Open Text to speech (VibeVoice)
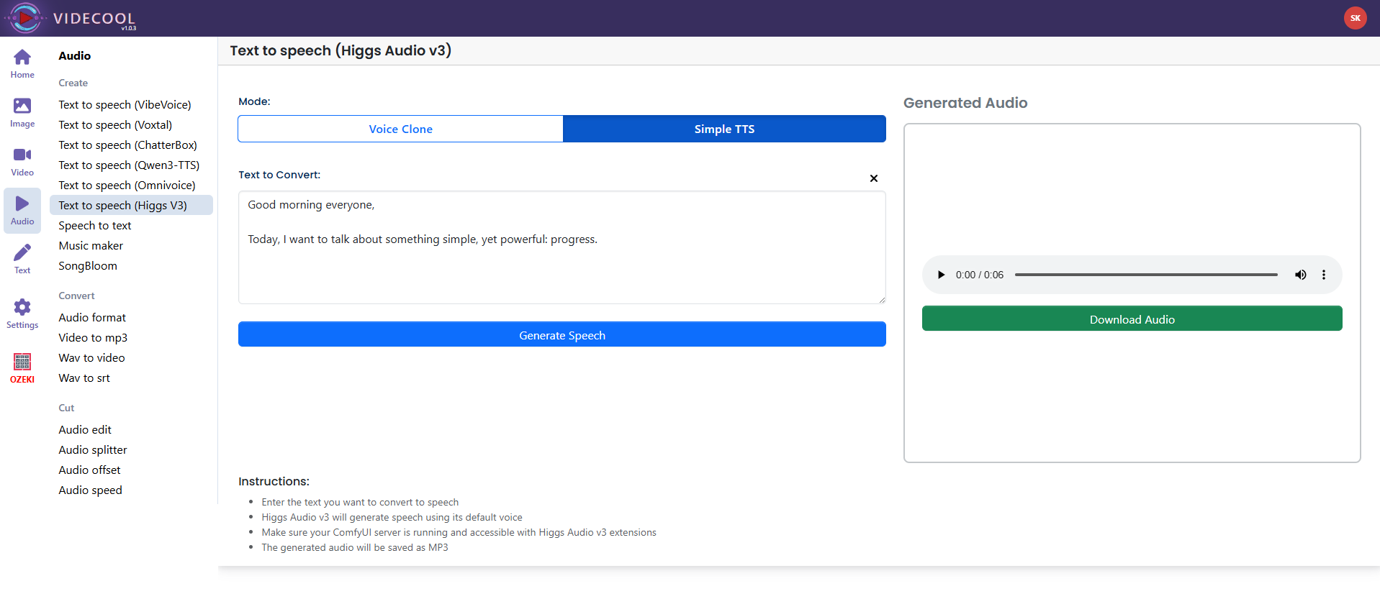1380x599 pixels. 125,105
